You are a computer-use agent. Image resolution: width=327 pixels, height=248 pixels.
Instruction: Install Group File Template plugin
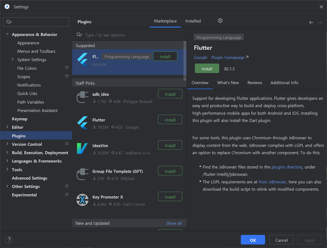(170, 171)
